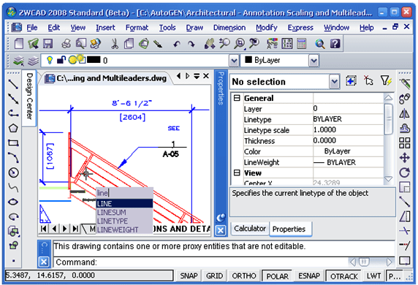Disable POLAR tracking in status bar

click(x=277, y=276)
